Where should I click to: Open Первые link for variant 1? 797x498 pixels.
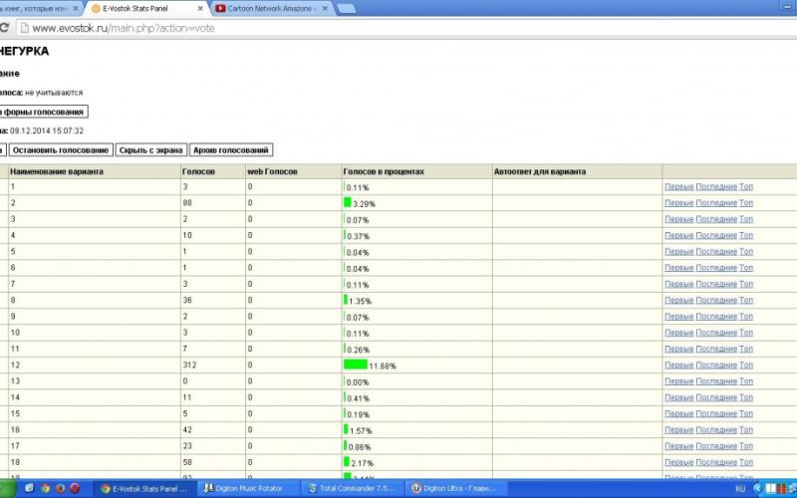678,187
